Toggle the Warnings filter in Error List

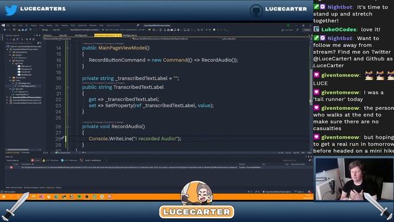tap(50, 160)
